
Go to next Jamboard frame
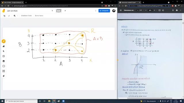(x=65, y=11)
